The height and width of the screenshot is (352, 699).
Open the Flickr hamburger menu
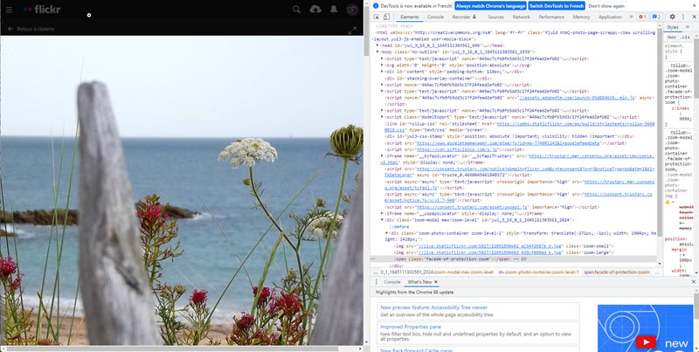click(x=9, y=10)
